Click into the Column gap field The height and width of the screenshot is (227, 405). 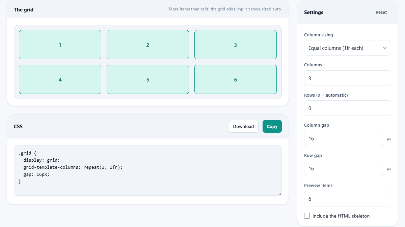pos(344,138)
